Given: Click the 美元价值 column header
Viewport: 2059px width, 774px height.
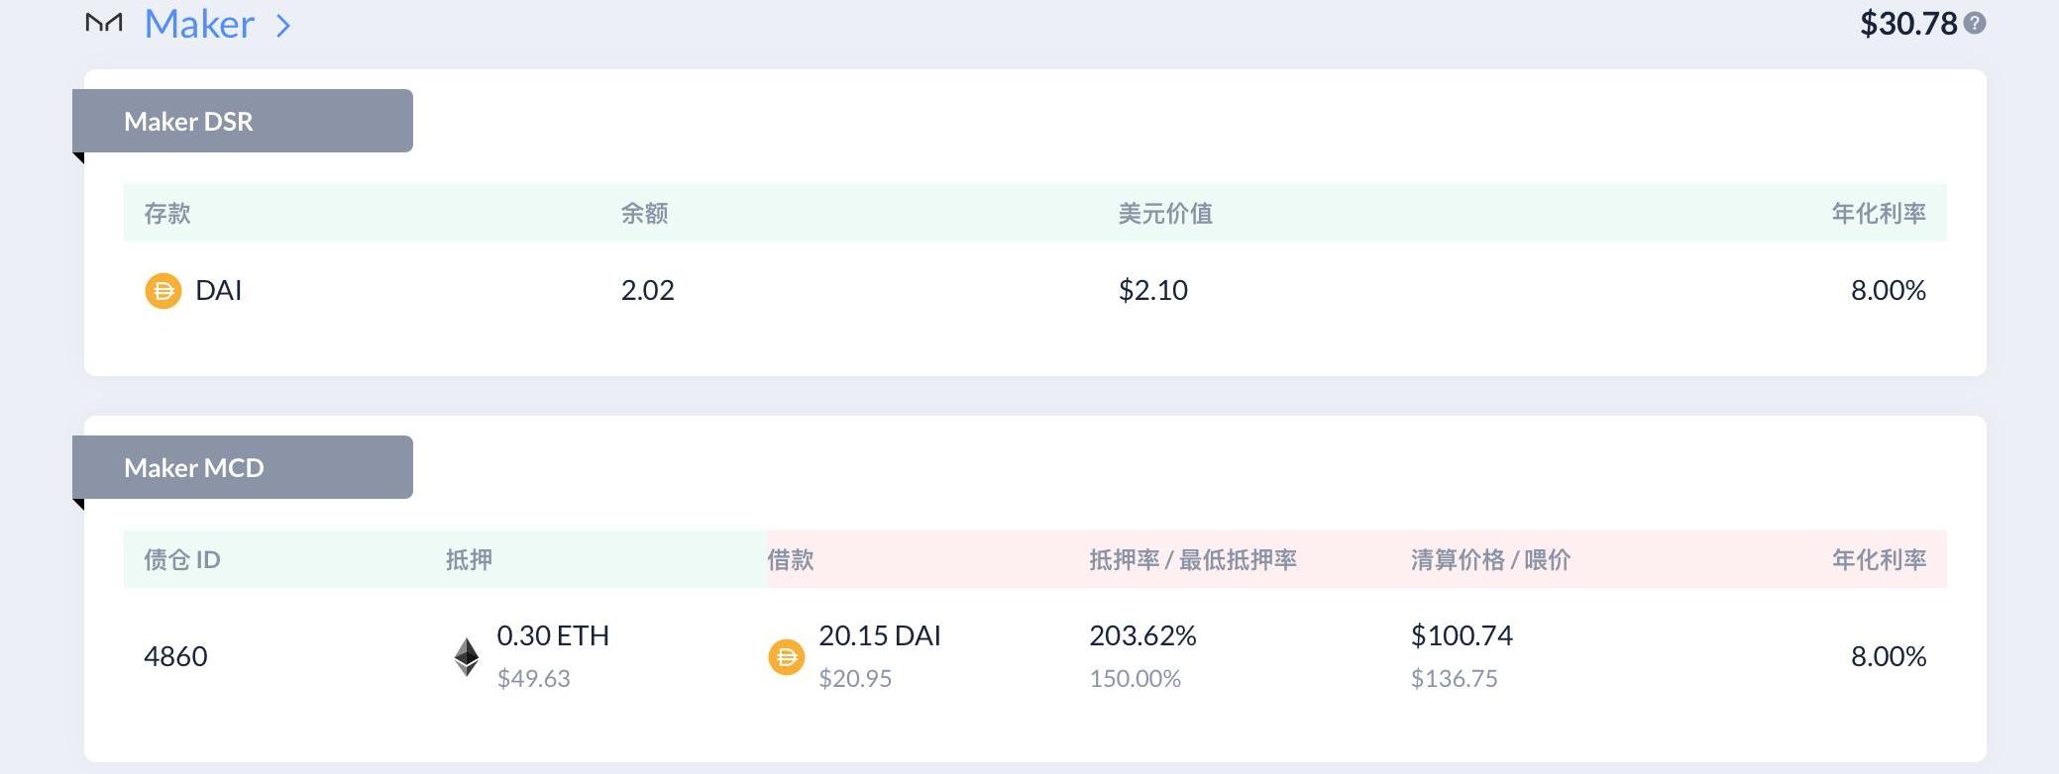Looking at the screenshot, I should tap(1166, 213).
